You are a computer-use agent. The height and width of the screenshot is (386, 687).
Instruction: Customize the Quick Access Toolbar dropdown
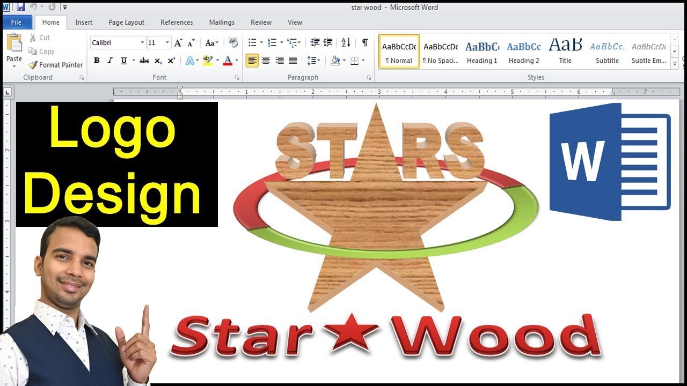pos(65,8)
